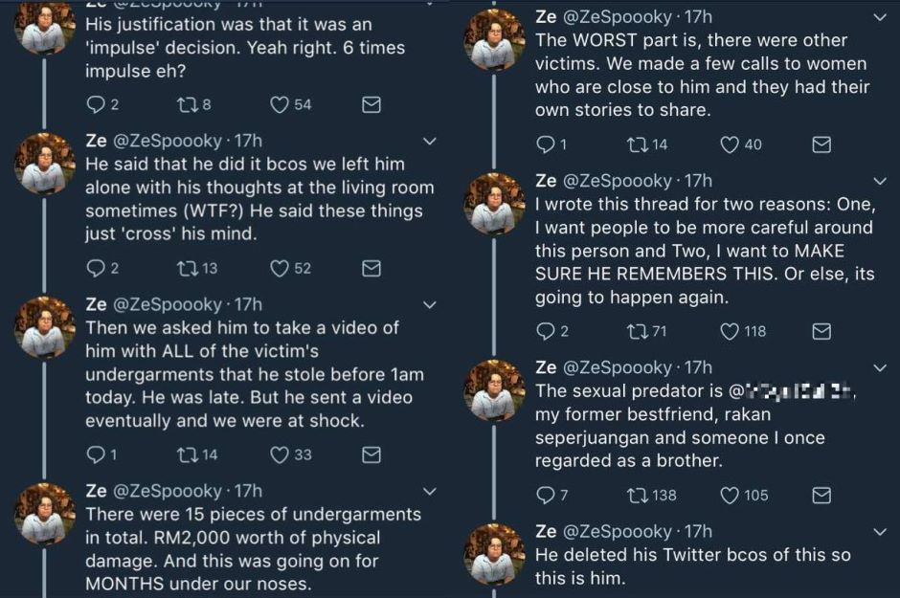Like the 'WORST part' tweet about other victims
Screen dimensions: 900x598
(730, 144)
